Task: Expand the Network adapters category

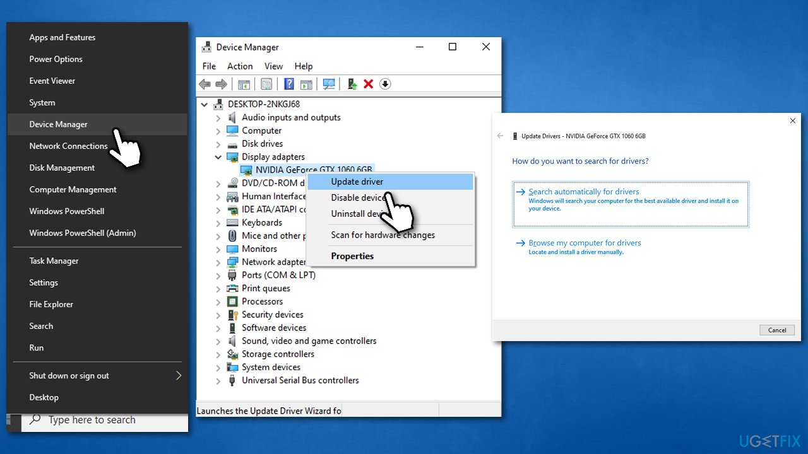Action: click(x=217, y=262)
